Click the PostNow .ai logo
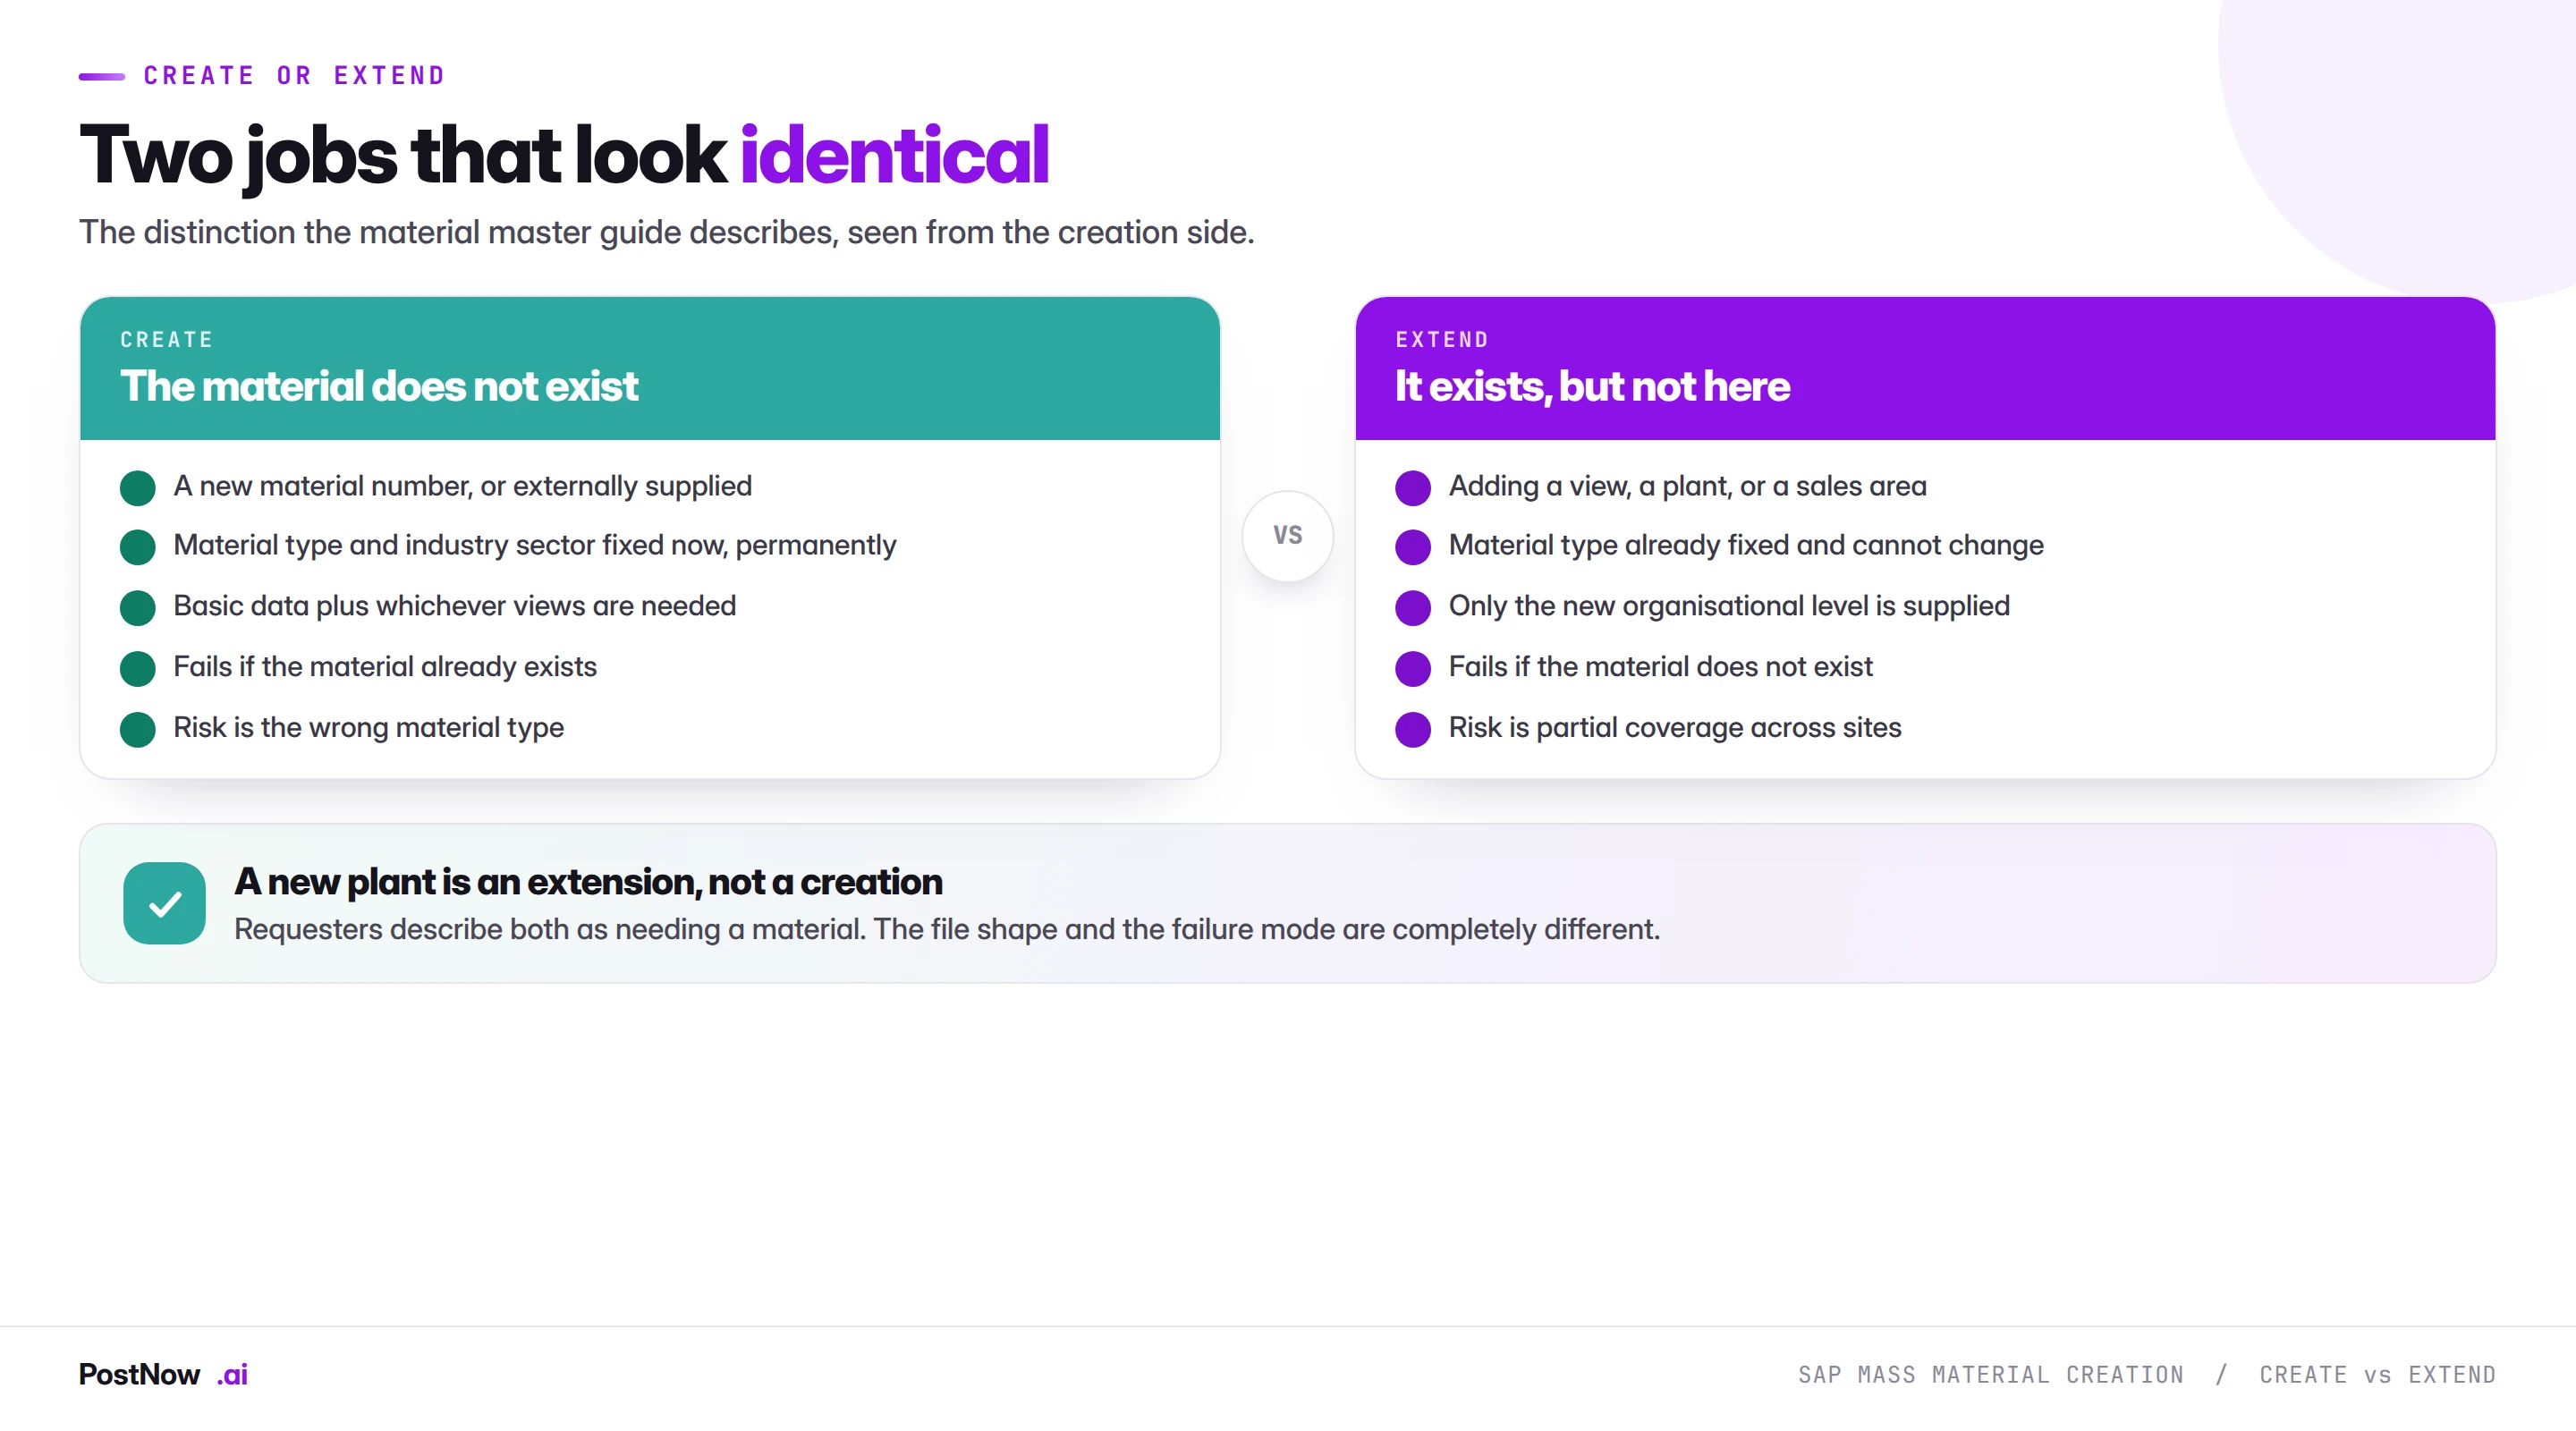 [163, 1374]
